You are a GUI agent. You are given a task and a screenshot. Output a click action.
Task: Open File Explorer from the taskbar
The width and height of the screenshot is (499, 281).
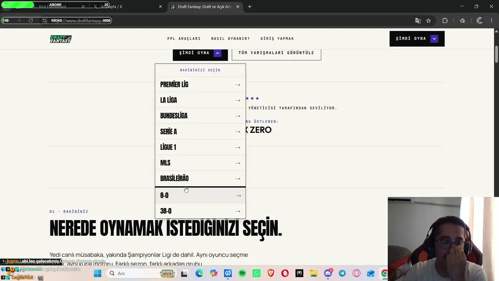(313, 274)
